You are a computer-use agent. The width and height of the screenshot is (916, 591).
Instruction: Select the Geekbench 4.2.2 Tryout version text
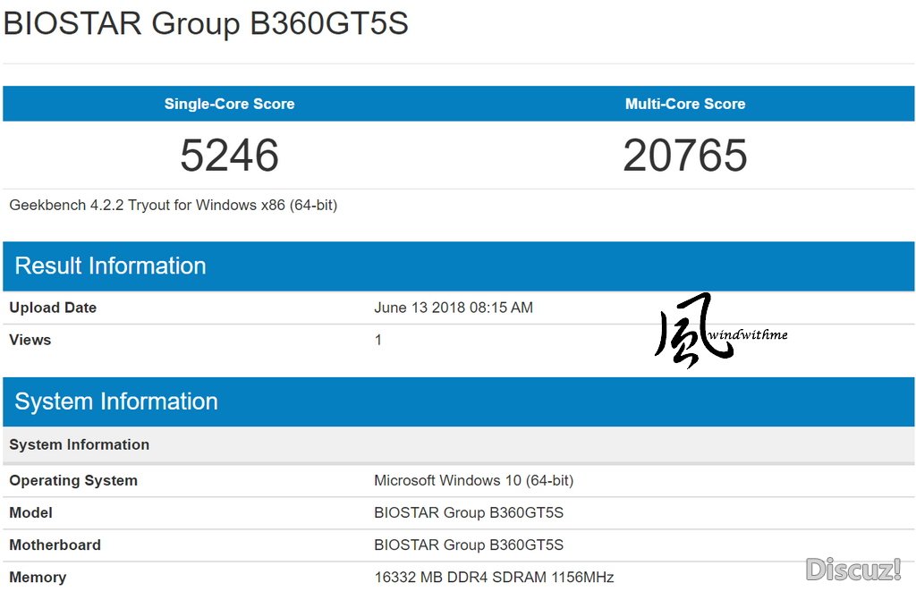coord(173,206)
